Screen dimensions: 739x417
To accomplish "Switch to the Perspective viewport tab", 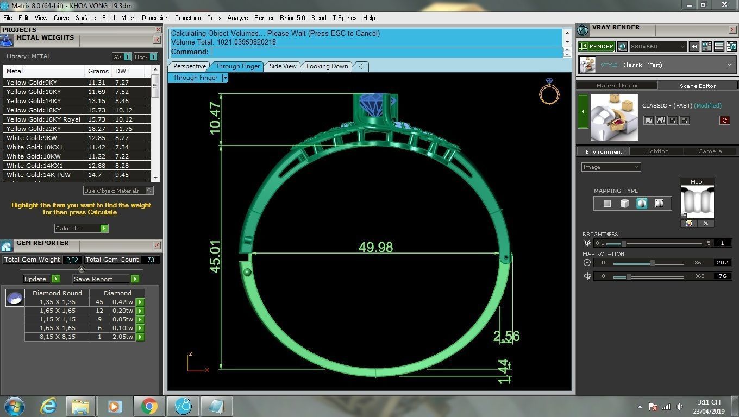I will click(x=189, y=66).
